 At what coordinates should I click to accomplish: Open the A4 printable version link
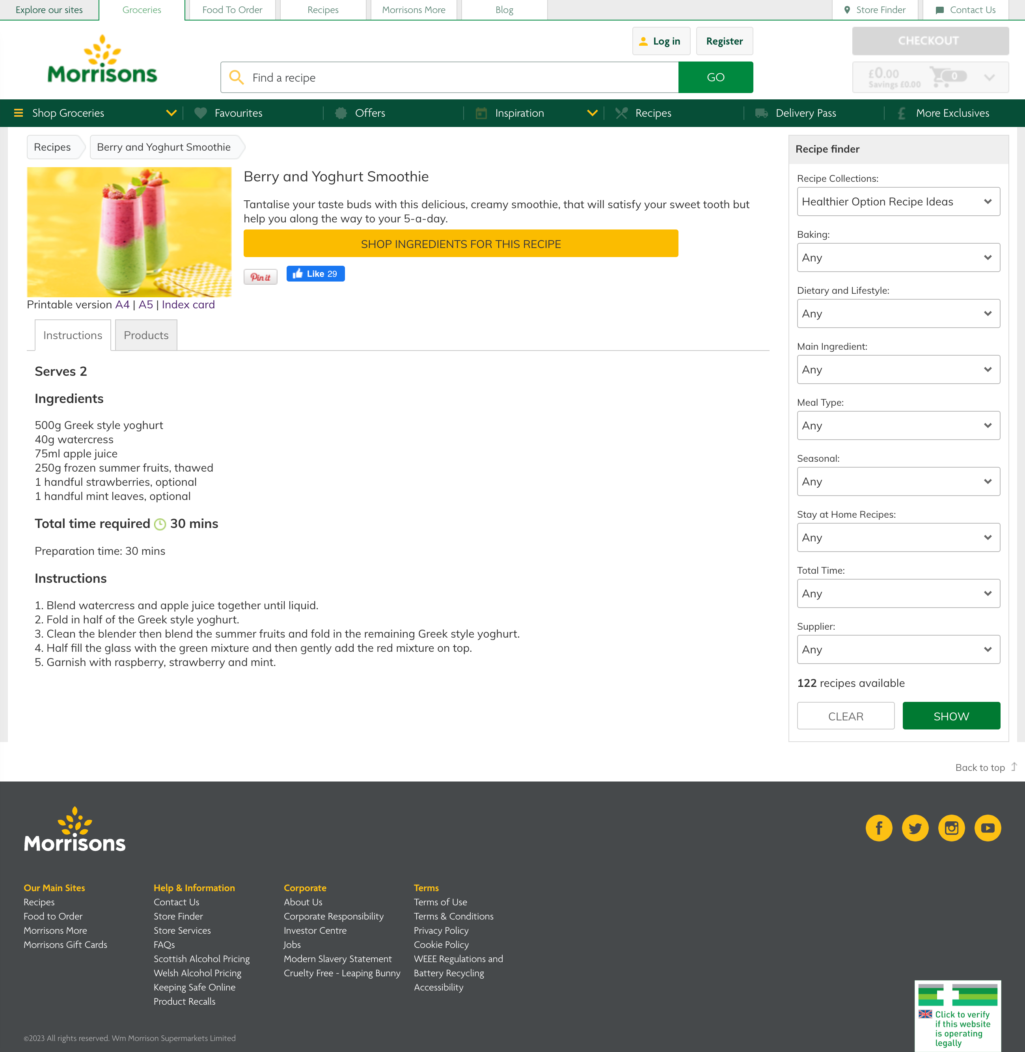(122, 304)
